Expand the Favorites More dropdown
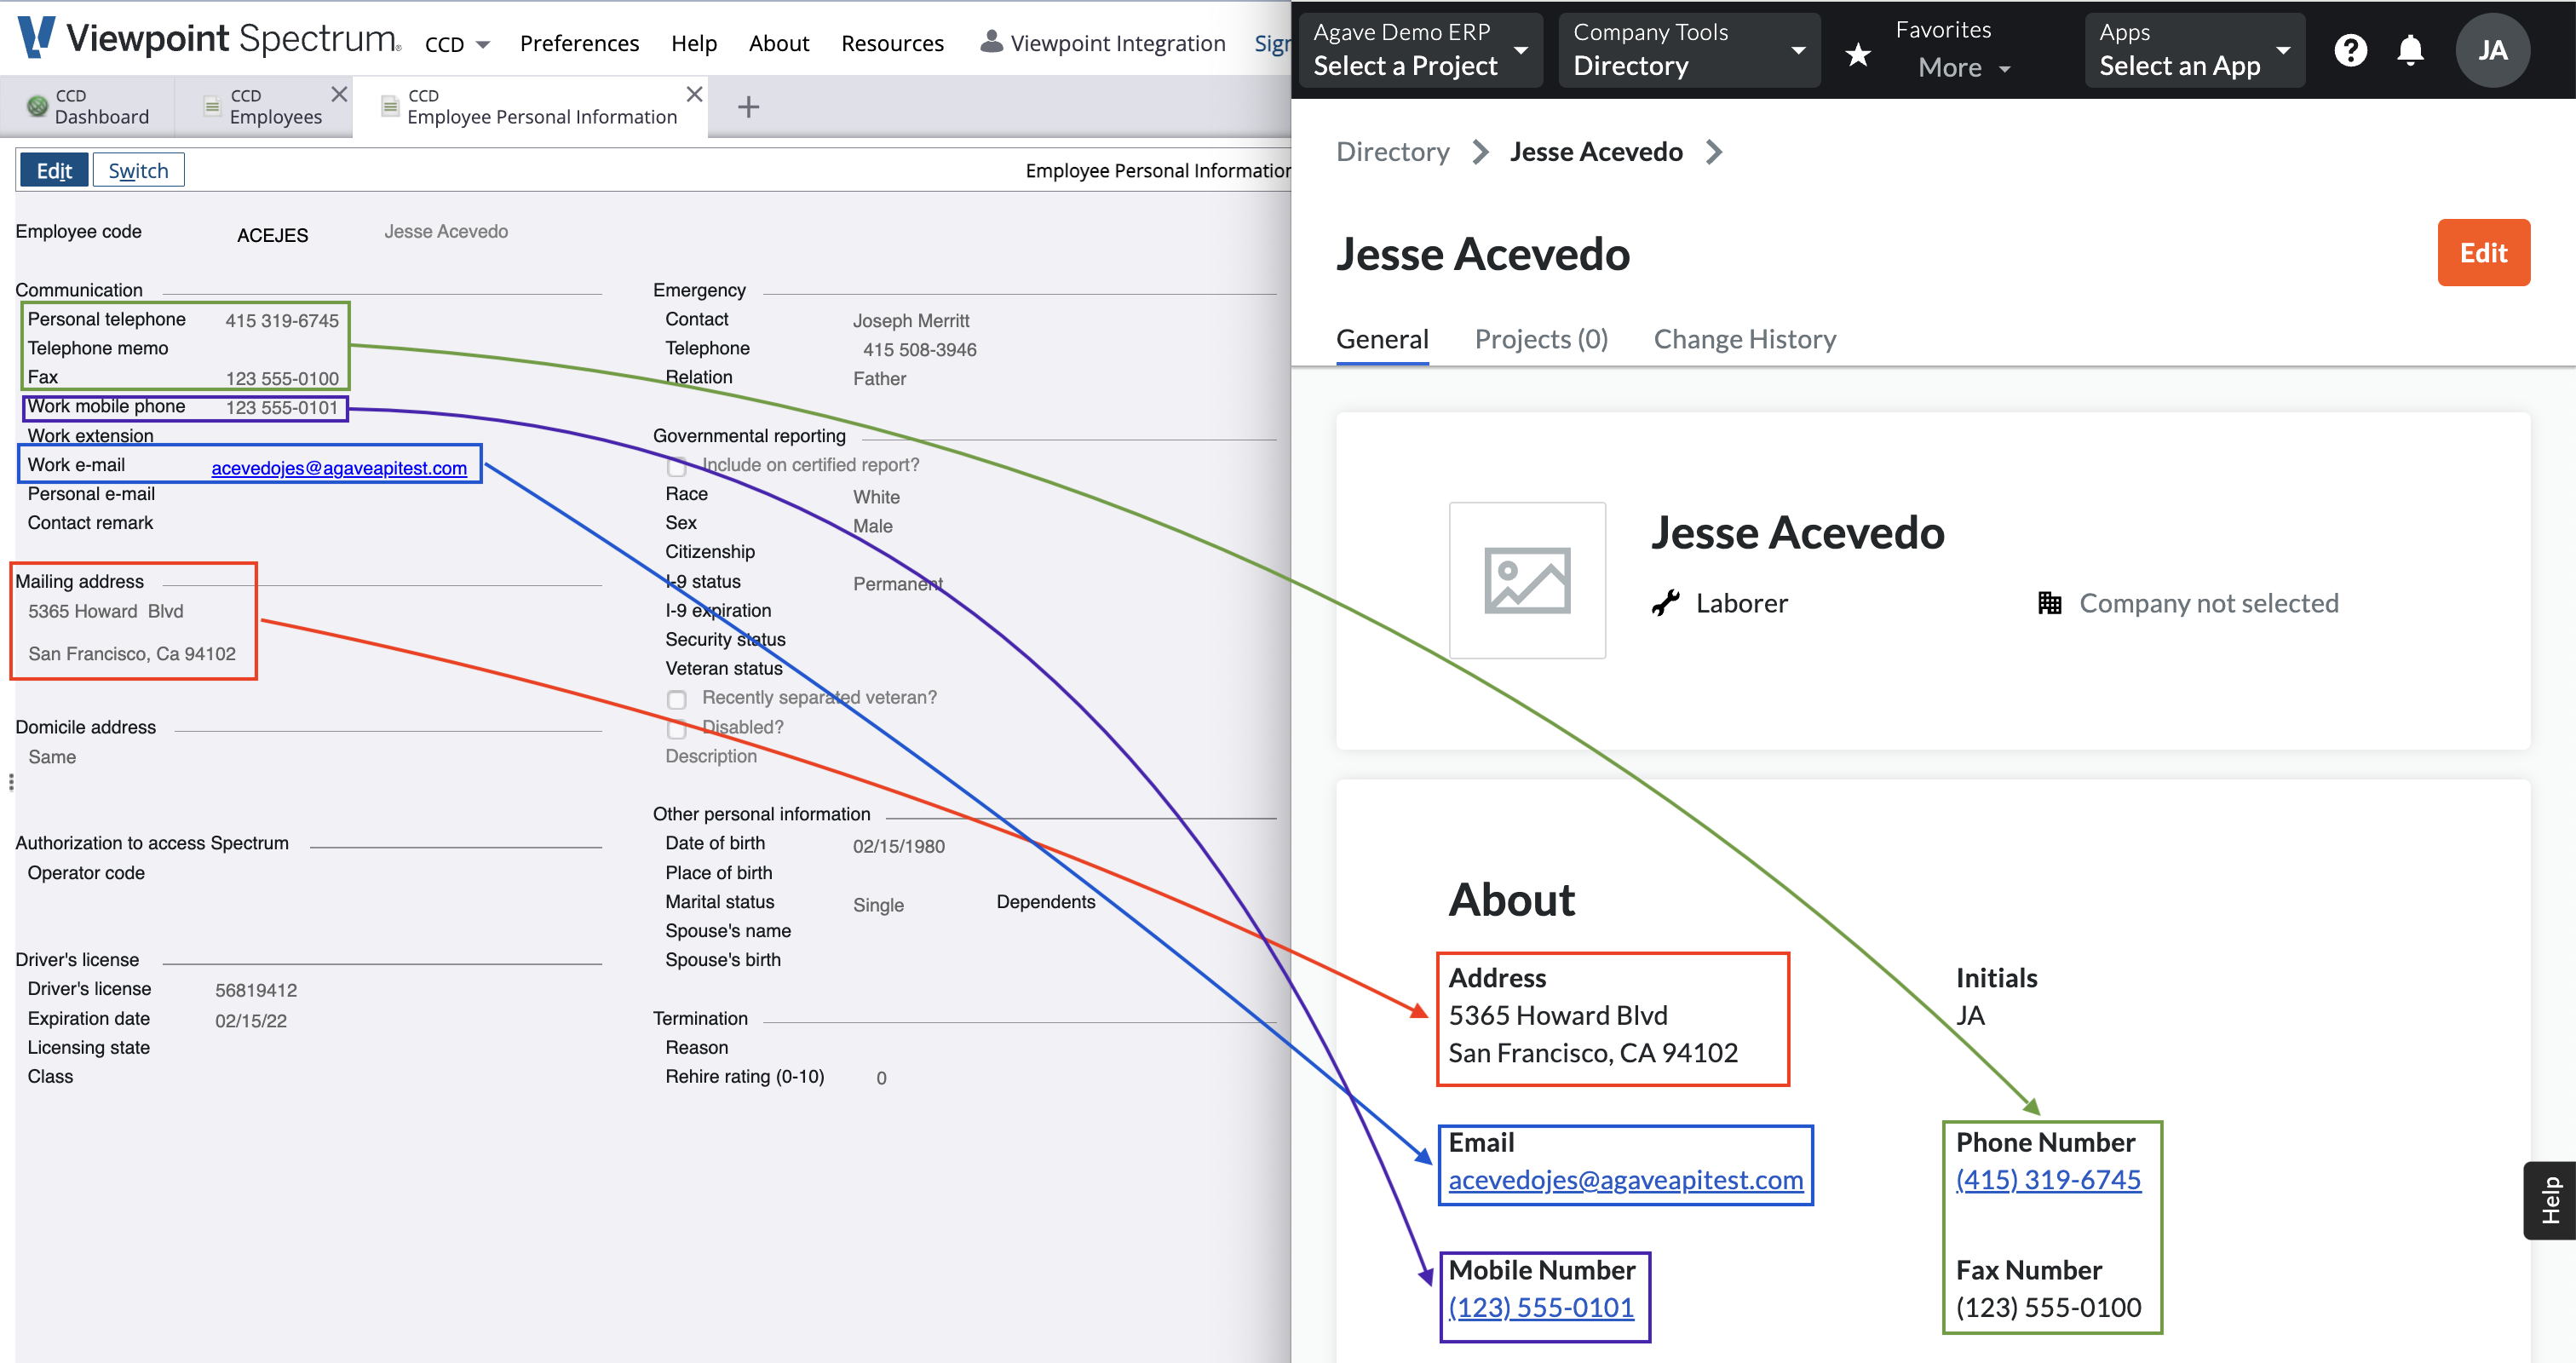2576x1363 pixels. 1964,68
